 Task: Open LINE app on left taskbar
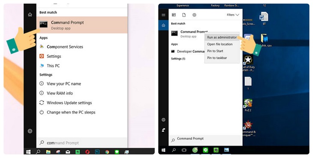[117, 152]
